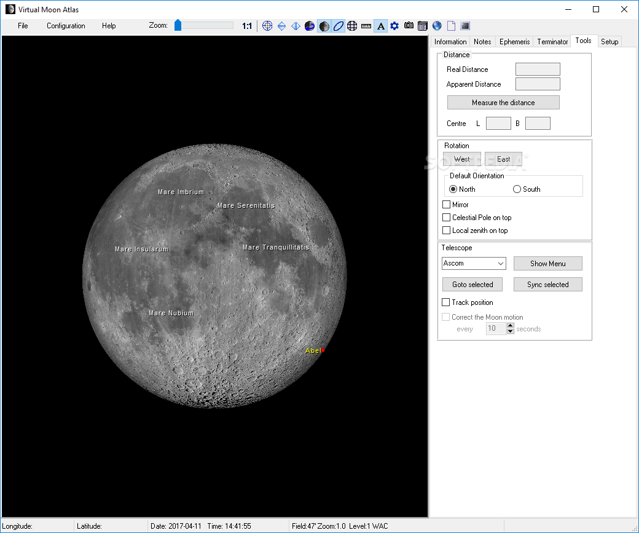Click the Zoom slider handle

[178, 25]
